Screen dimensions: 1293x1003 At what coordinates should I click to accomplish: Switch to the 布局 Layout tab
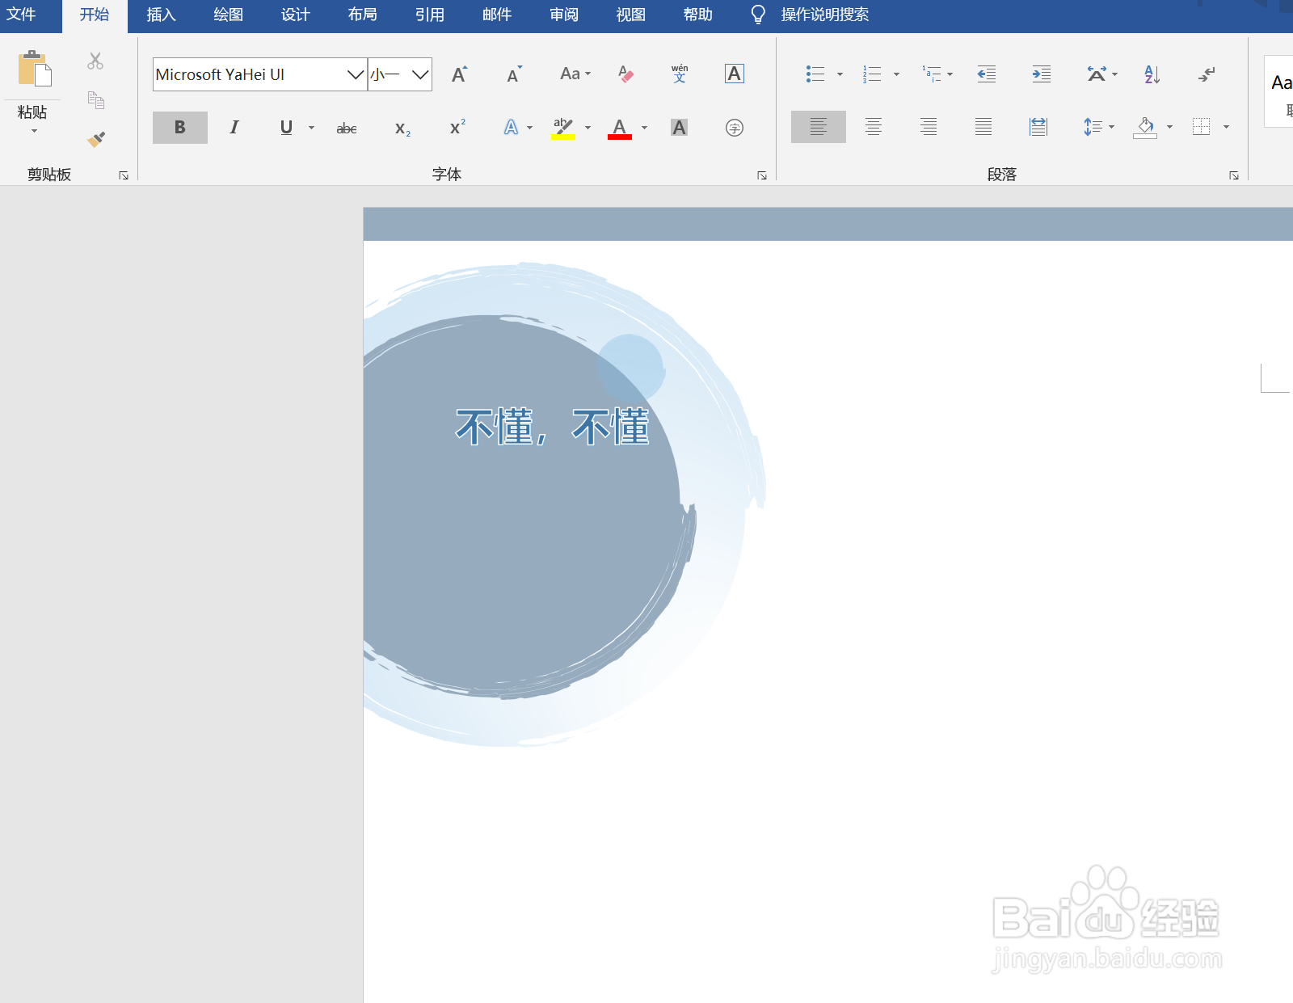point(362,15)
